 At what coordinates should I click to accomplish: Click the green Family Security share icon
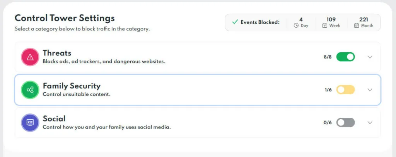pos(30,90)
